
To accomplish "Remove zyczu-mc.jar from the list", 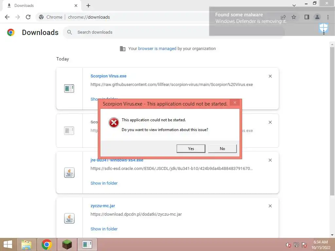I will pyautogui.click(x=270, y=206).
